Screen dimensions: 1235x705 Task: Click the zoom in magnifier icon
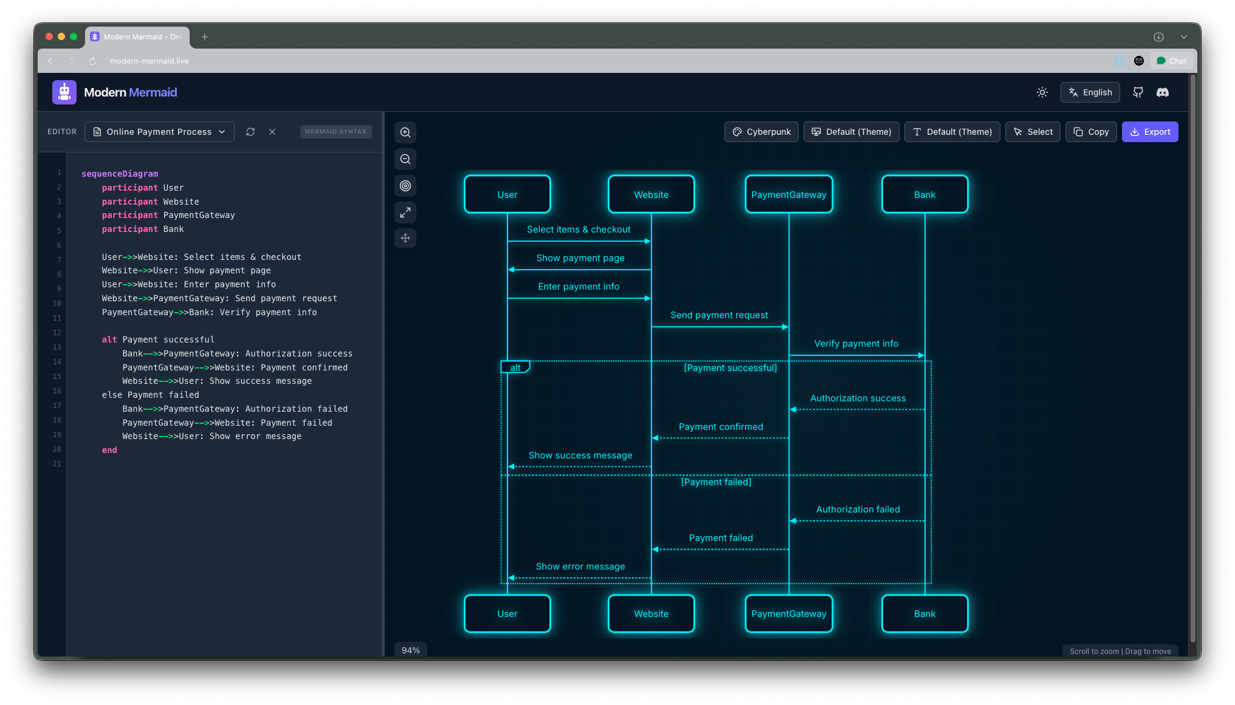[405, 132]
